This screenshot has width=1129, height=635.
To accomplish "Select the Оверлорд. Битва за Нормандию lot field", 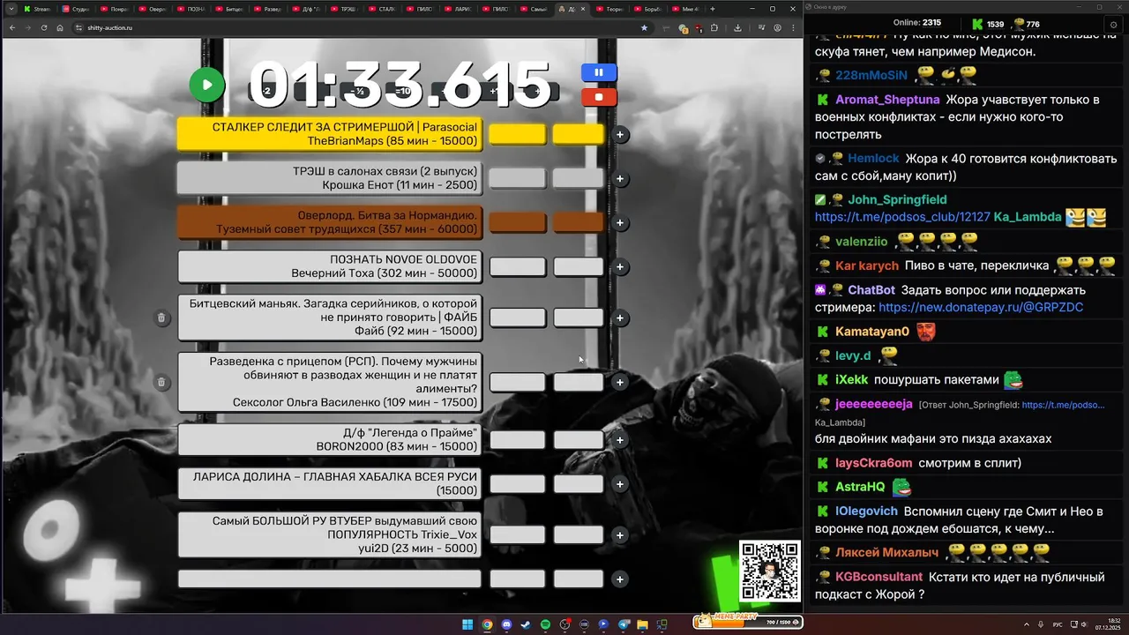I will tap(330, 222).
